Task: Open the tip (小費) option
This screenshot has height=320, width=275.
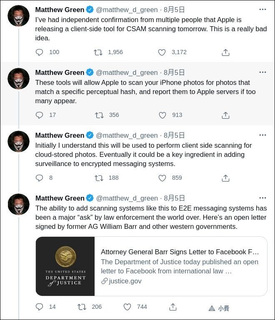Action: pos(219,308)
